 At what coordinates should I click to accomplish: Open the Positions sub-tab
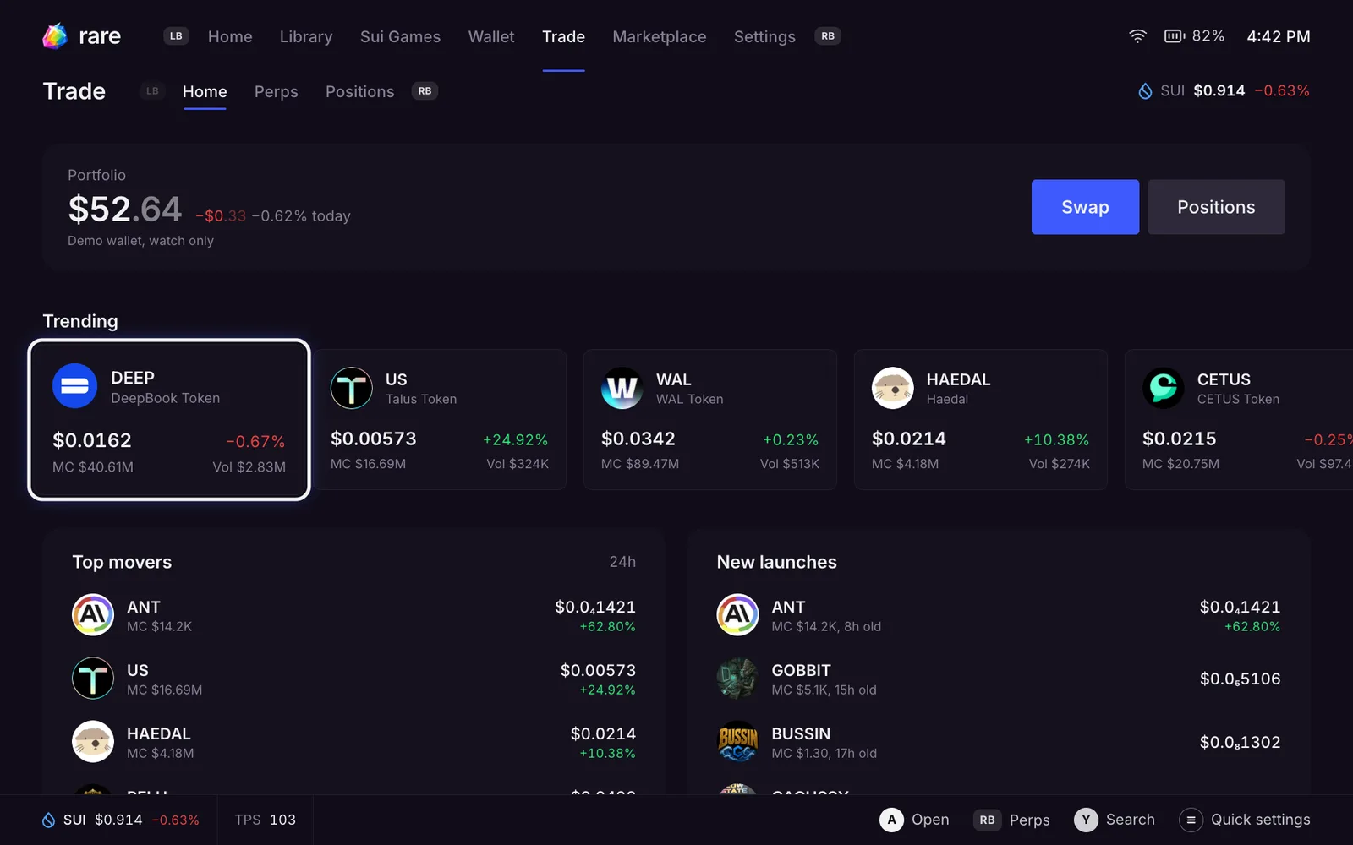[x=359, y=91]
